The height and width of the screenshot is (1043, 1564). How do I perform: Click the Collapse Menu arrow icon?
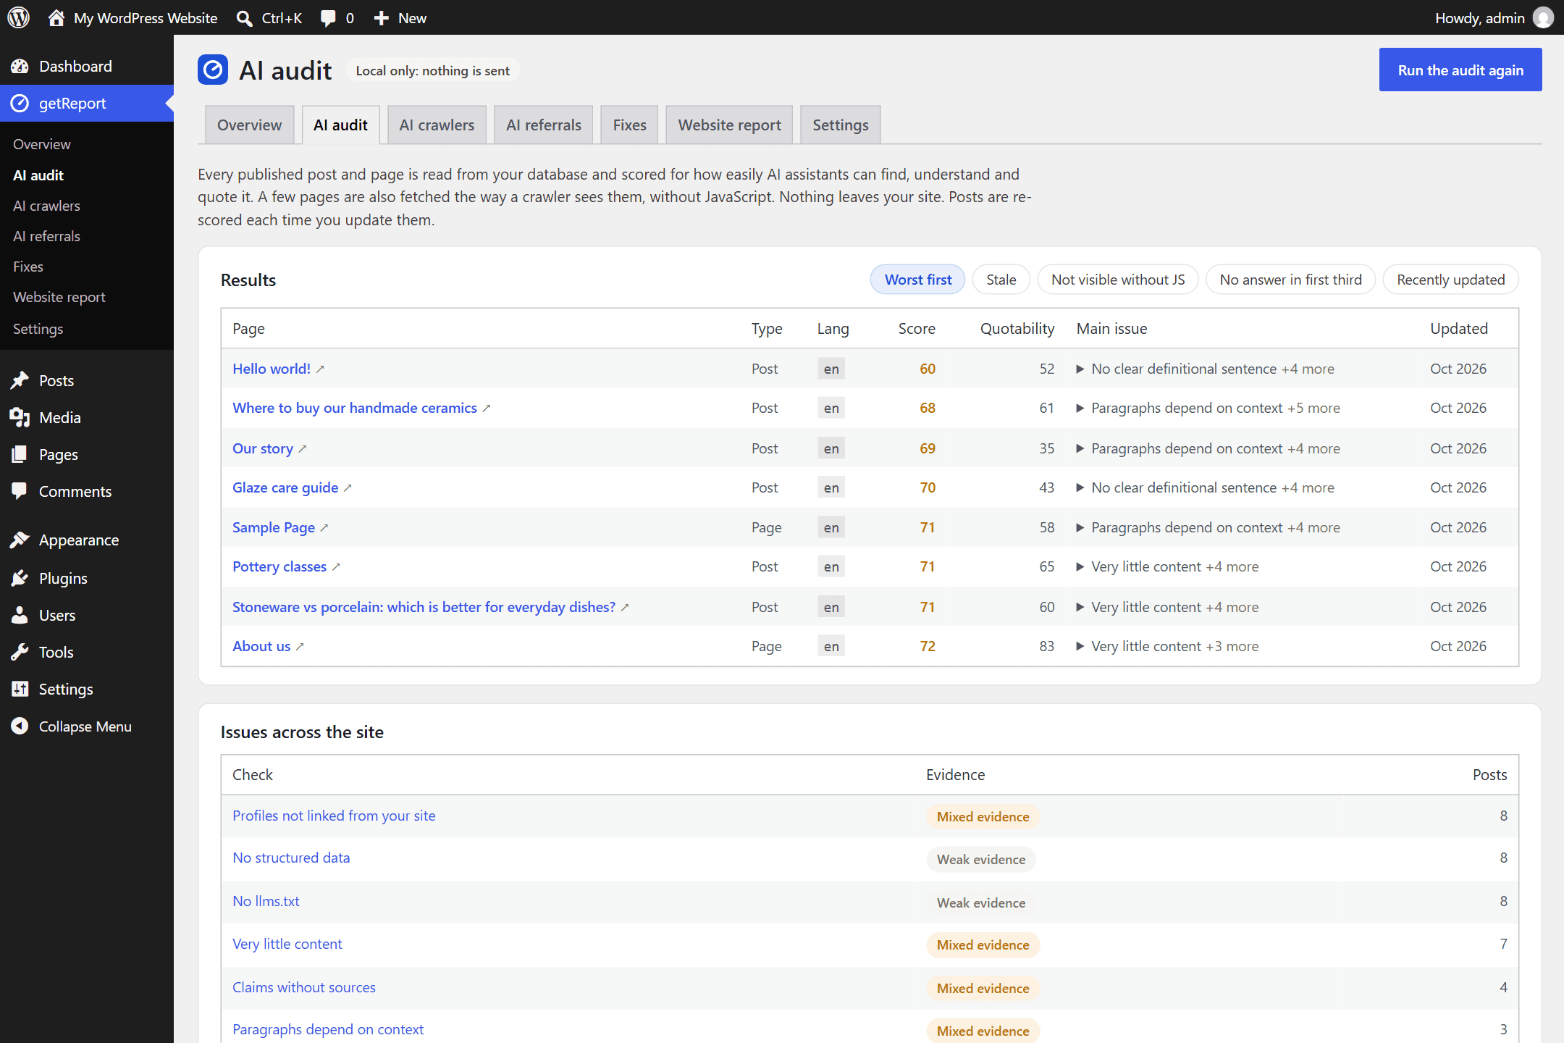pos(20,726)
